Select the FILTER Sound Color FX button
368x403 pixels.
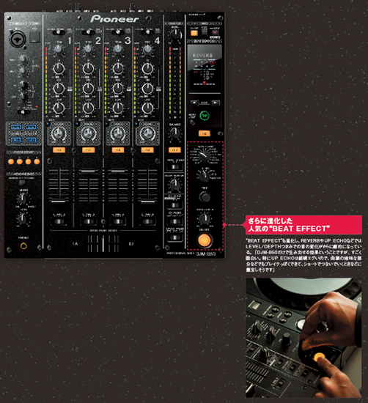(31, 140)
